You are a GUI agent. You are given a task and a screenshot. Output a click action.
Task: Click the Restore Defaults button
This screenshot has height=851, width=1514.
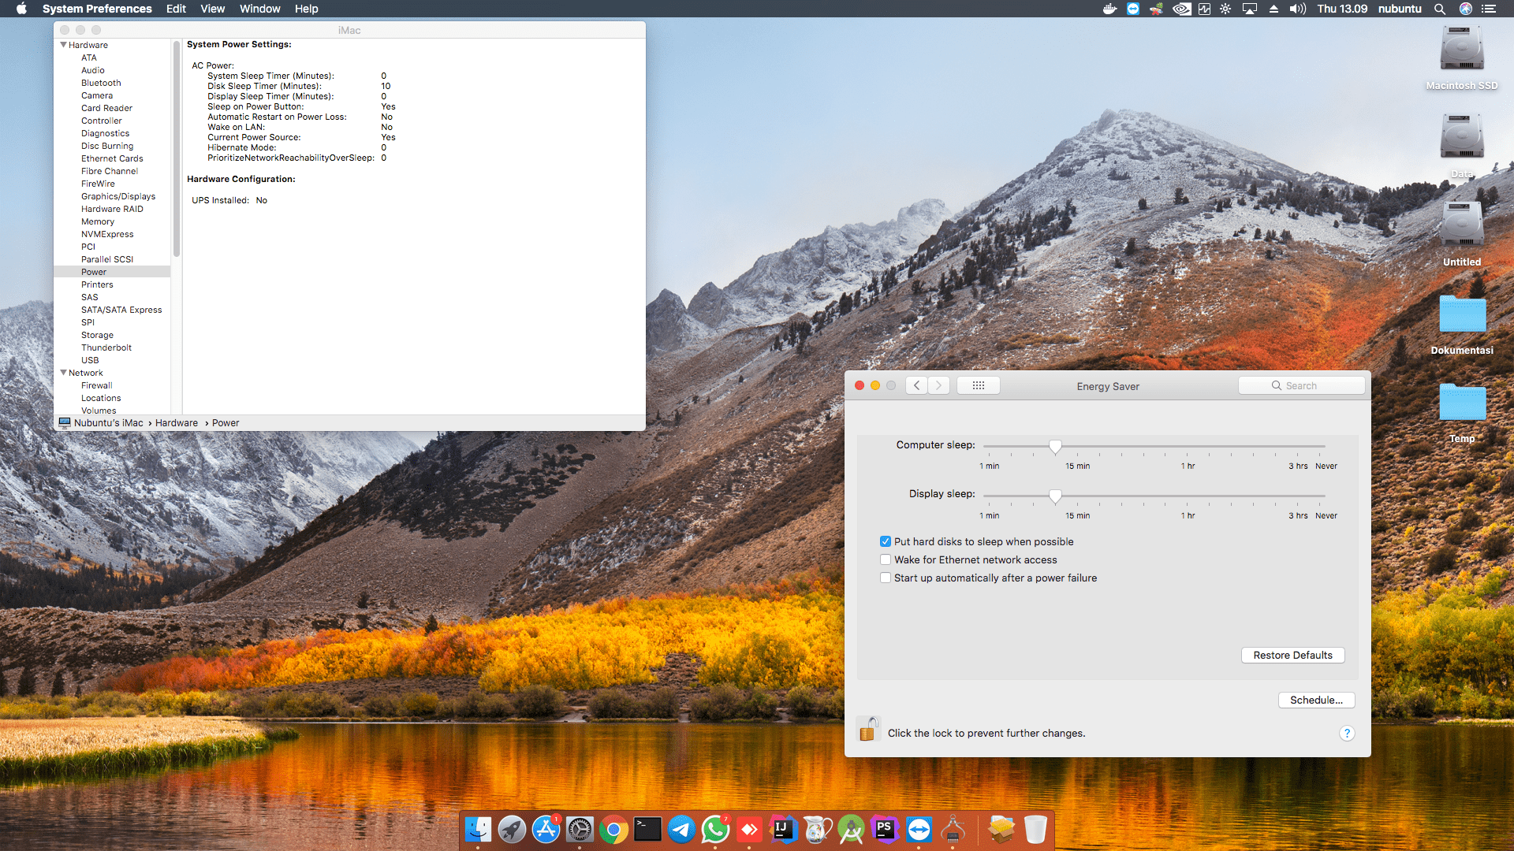(x=1292, y=655)
